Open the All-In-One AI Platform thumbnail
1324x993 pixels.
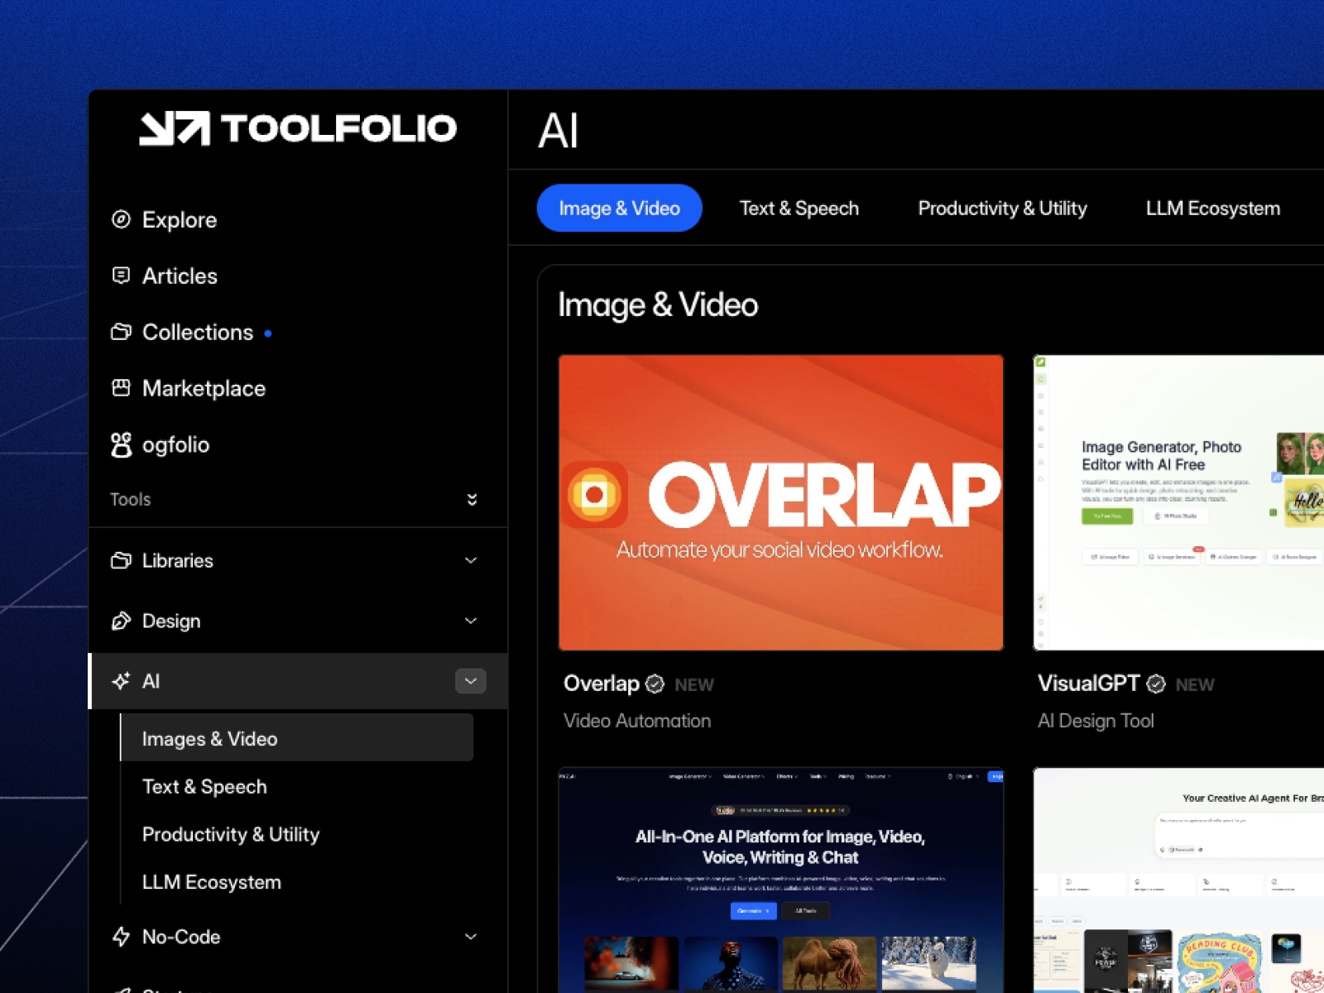(x=781, y=880)
